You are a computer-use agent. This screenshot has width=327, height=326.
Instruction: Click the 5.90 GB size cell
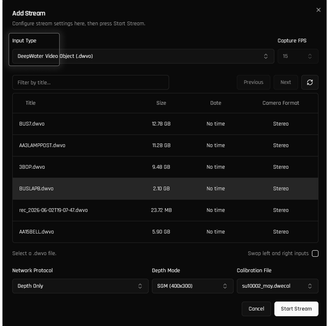pyautogui.click(x=161, y=232)
